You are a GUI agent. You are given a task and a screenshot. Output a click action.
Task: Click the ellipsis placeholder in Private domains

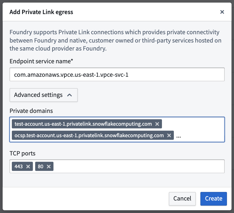(x=179, y=136)
